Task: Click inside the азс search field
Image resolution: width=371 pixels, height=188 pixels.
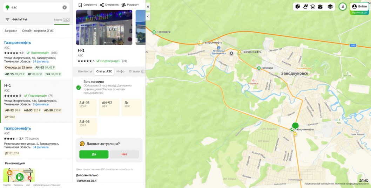Action: (36, 7)
